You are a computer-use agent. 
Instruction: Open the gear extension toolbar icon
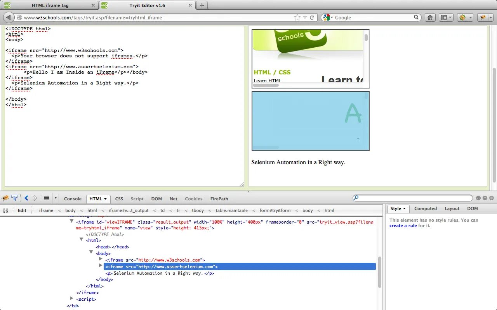coord(462,17)
